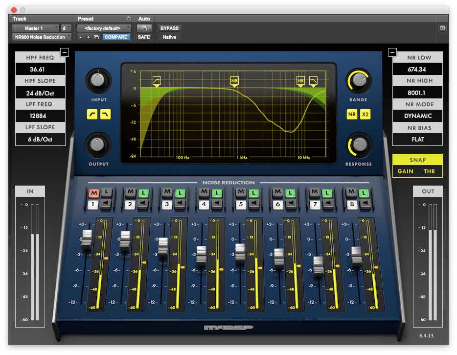Click the BYPASS button
The image size is (457, 355).
tap(169, 28)
